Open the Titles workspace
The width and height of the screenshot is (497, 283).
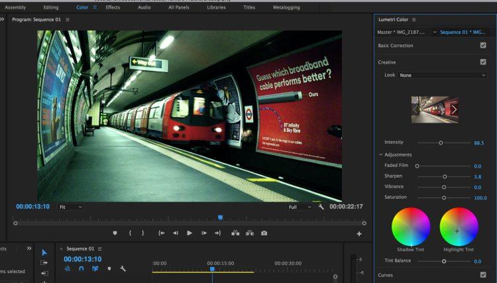[249, 7]
